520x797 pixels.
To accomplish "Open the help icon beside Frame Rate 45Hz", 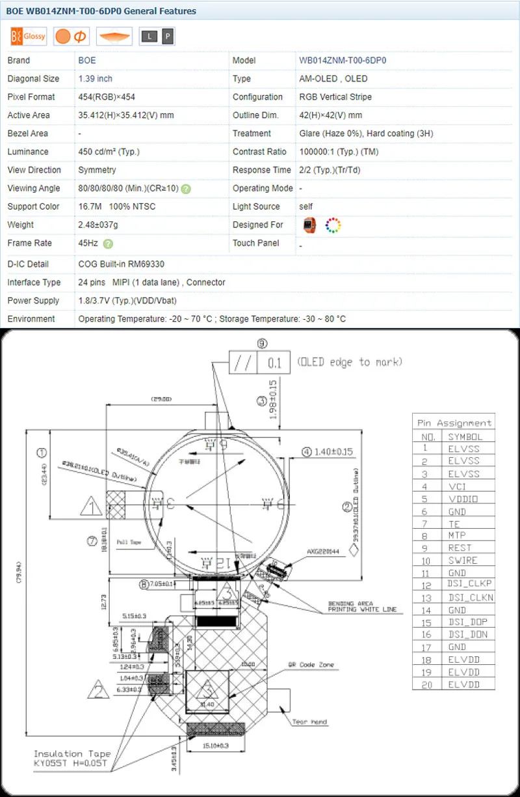I will [x=108, y=244].
